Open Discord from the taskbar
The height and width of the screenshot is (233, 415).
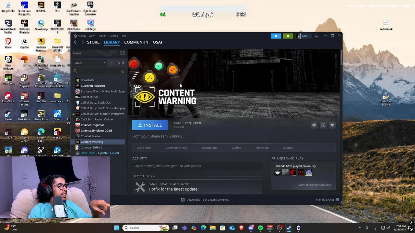click(x=251, y=228)
